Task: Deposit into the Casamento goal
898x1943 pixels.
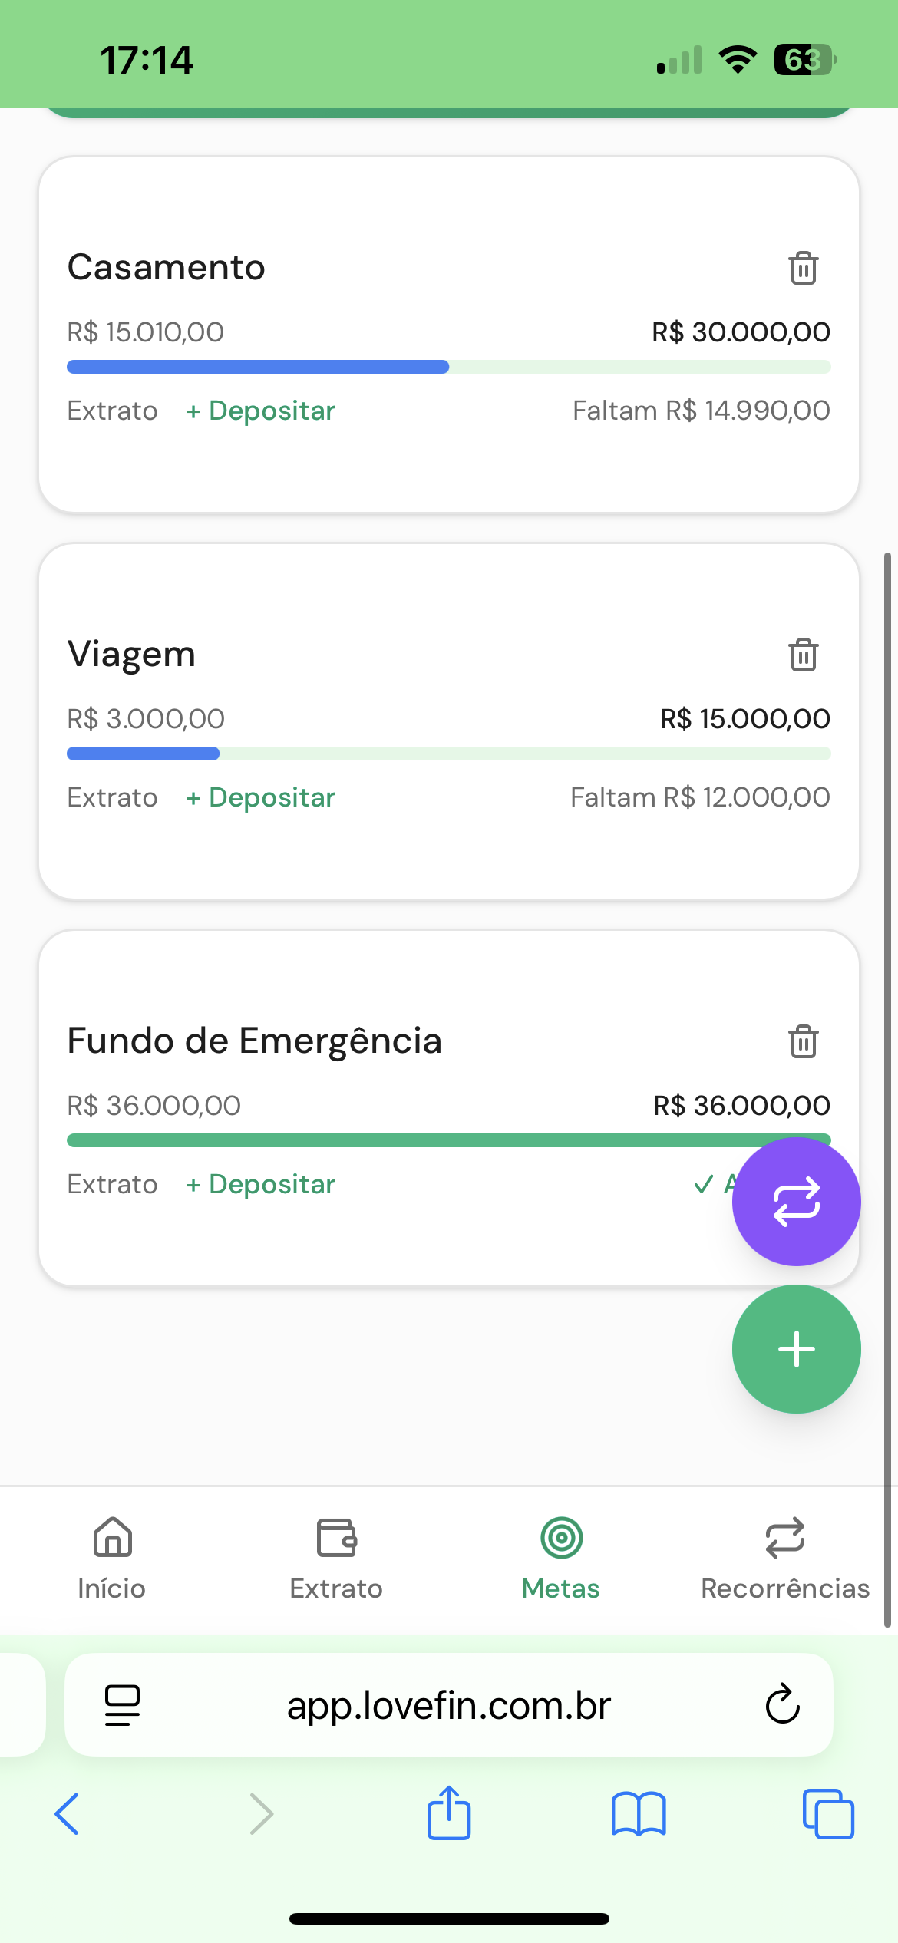Action: click(261, 411)
